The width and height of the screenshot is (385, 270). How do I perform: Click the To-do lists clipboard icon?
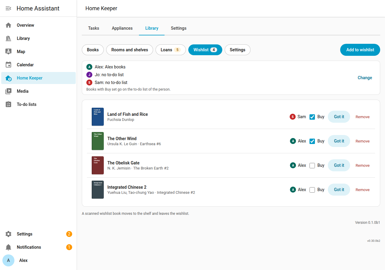[x=8, y=104]
